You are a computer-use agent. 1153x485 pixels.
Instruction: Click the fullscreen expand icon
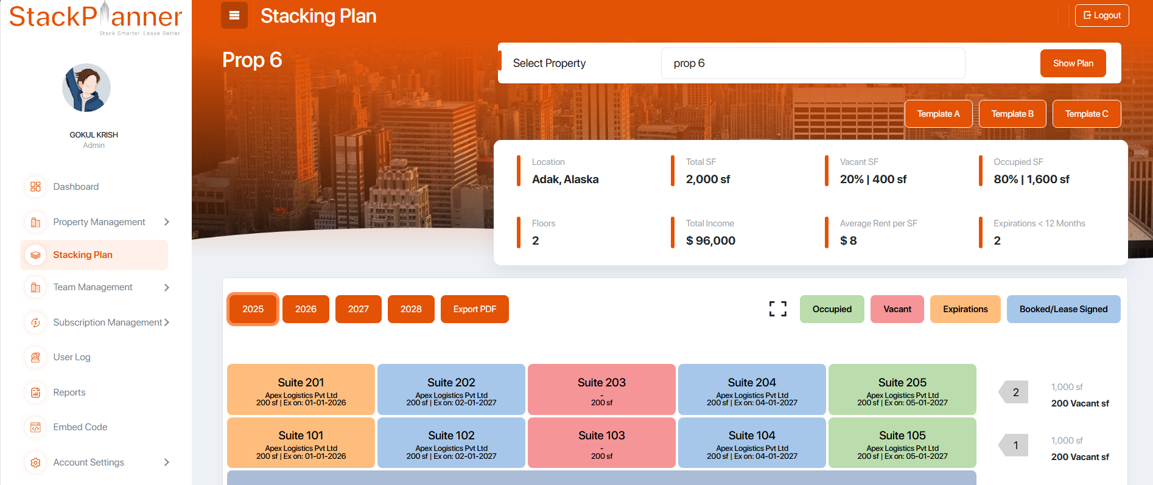(x=777, y=309)
